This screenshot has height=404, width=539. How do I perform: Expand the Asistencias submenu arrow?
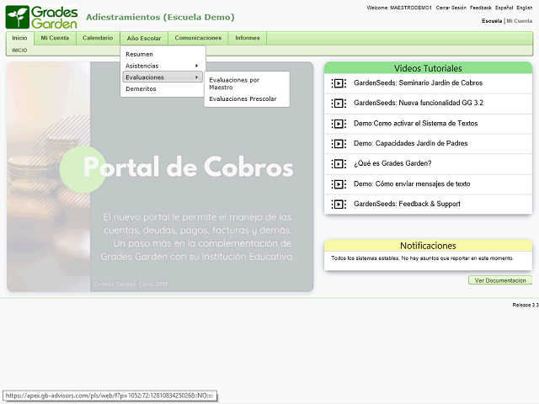coord(196,66)
